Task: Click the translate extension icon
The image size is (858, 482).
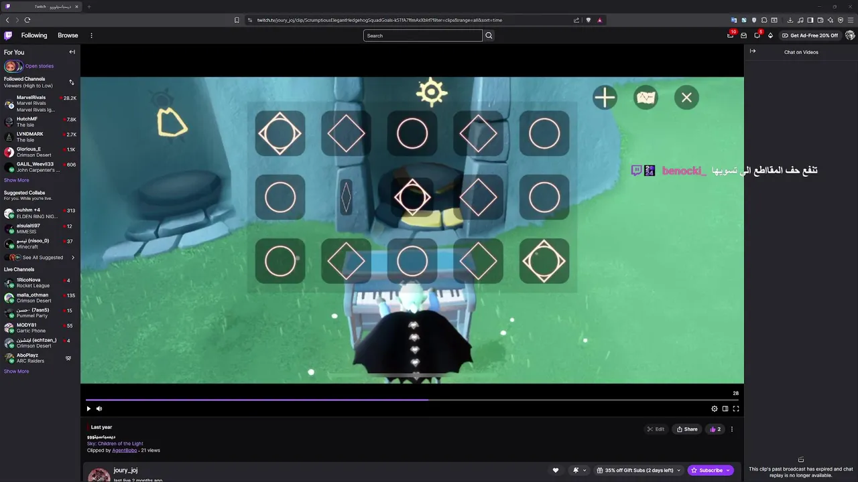Action: tap(733, 20)
